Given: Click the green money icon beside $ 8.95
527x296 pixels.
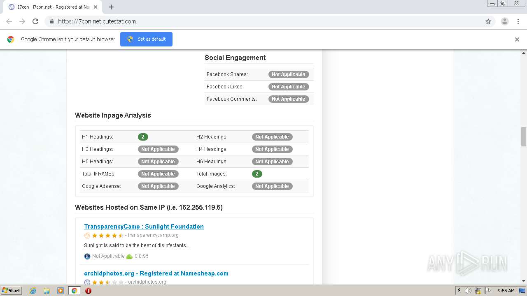Looking at the screenshot, I should 129,256.
